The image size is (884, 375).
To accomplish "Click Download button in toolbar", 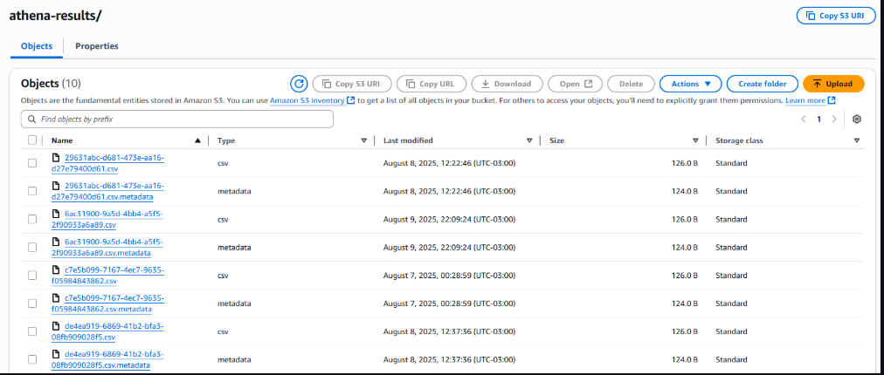I will point(507,84).
